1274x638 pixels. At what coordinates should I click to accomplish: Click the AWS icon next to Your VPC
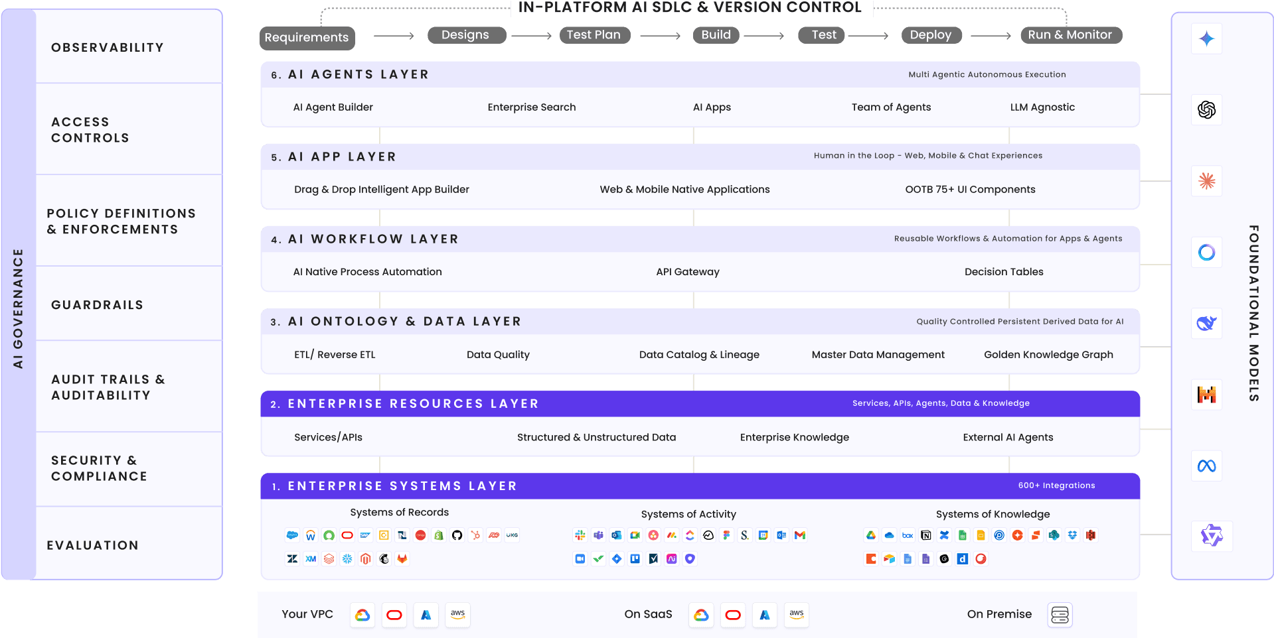pyautogui.click(x=457, y=615)
